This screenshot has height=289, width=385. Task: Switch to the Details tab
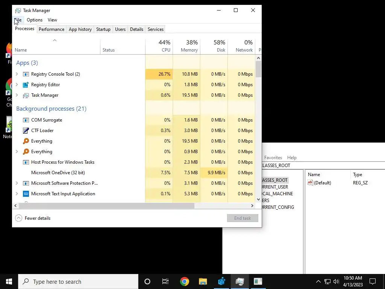(x=136, y=29)
